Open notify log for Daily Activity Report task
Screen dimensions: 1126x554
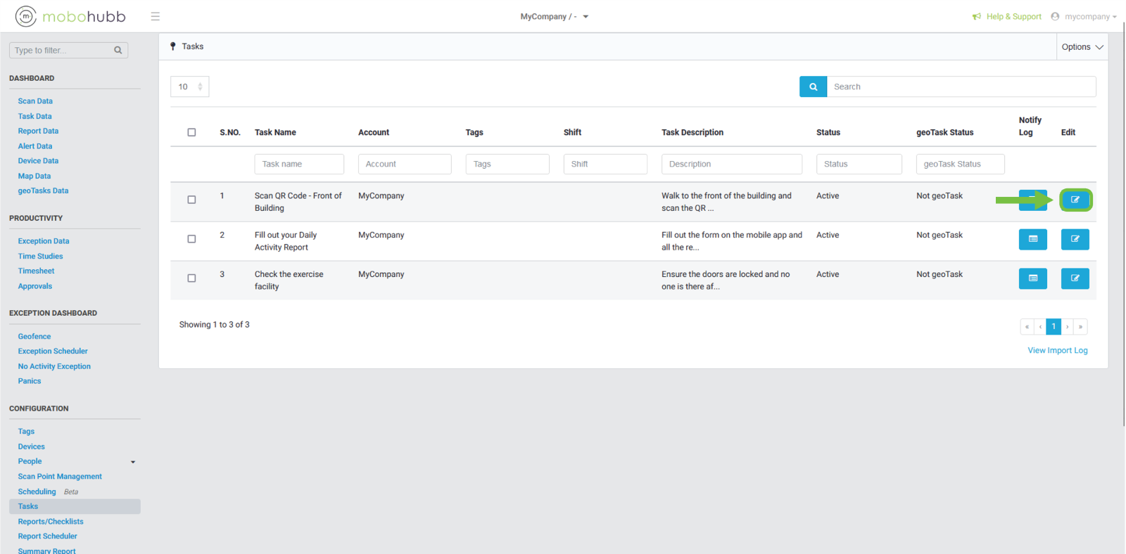[x=1032, y=239]
